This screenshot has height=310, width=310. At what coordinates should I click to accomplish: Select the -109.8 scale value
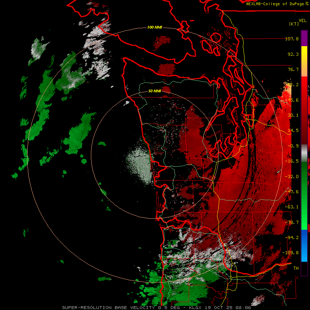click(x=290, y=253)
